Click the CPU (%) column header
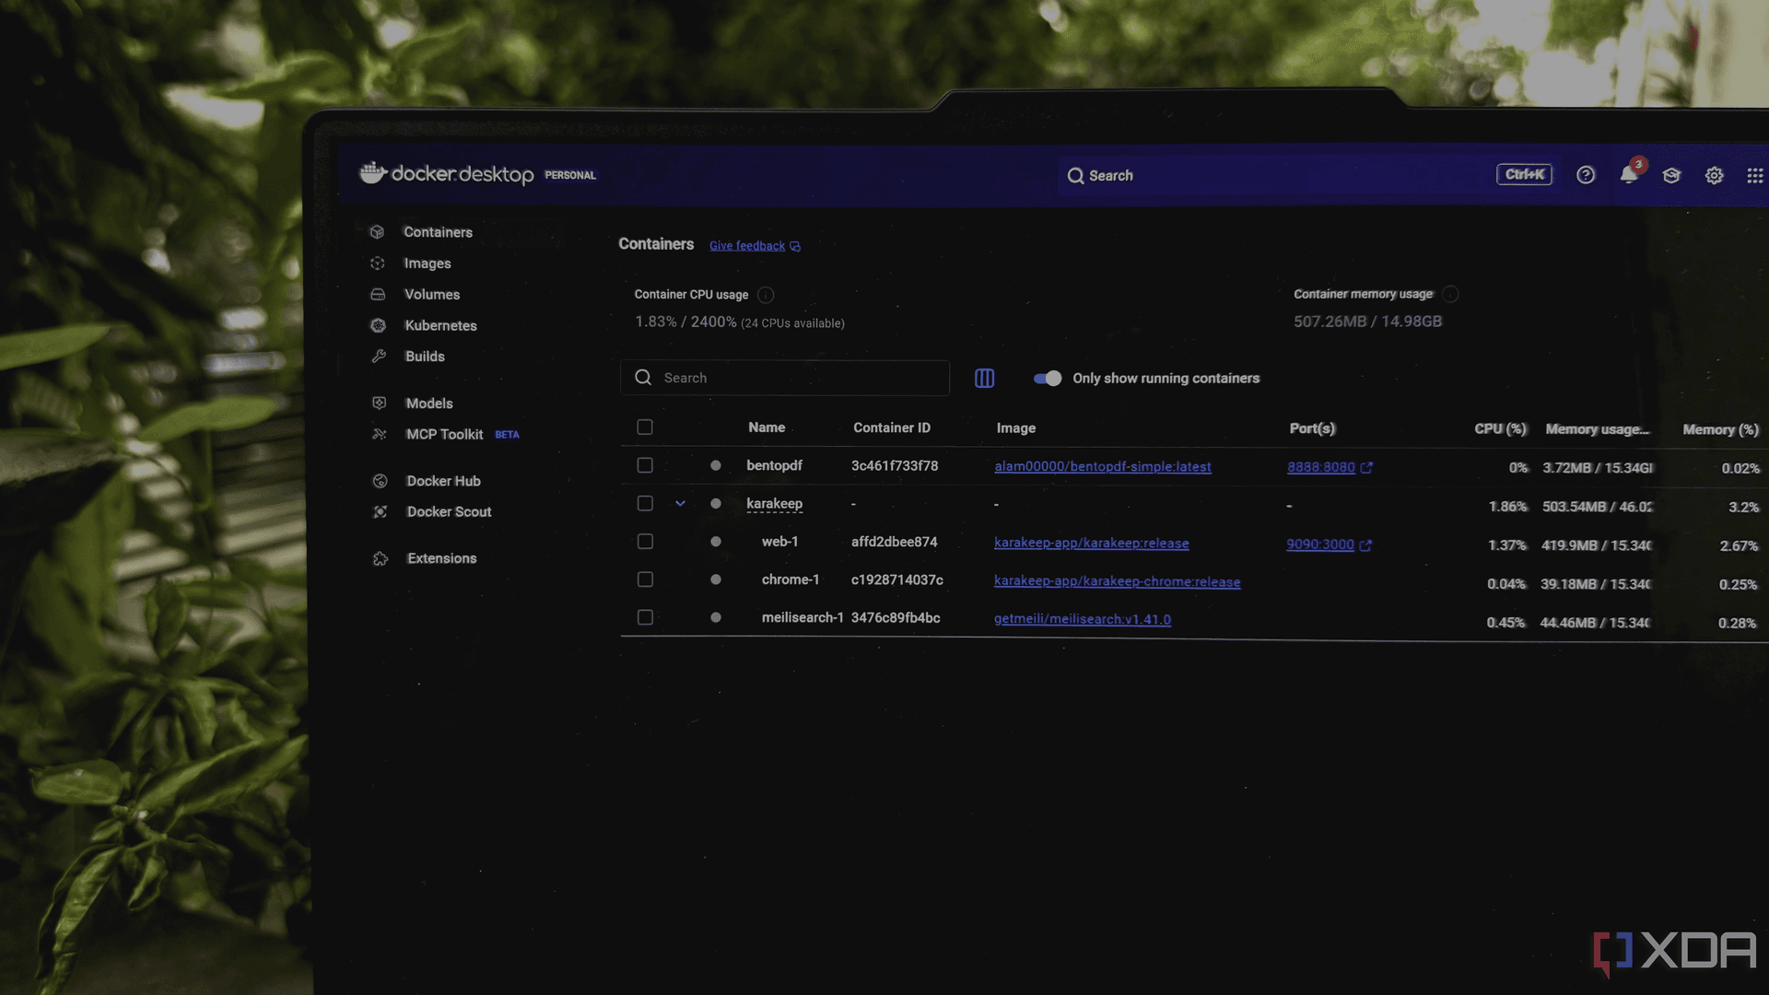This screenshot has height=995, width=1769. click(1501, 428)
